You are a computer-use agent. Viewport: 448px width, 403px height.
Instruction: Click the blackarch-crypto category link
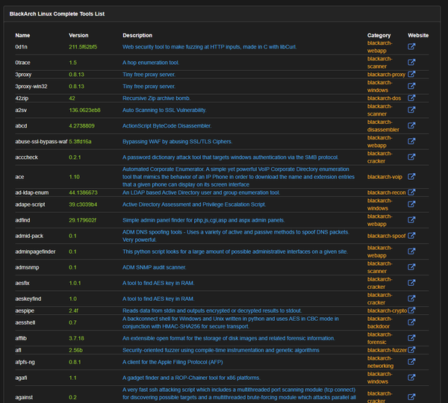click(x=387, y=310)
